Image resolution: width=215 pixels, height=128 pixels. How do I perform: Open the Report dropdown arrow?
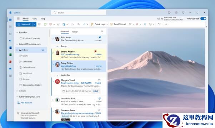coord(54,24)
